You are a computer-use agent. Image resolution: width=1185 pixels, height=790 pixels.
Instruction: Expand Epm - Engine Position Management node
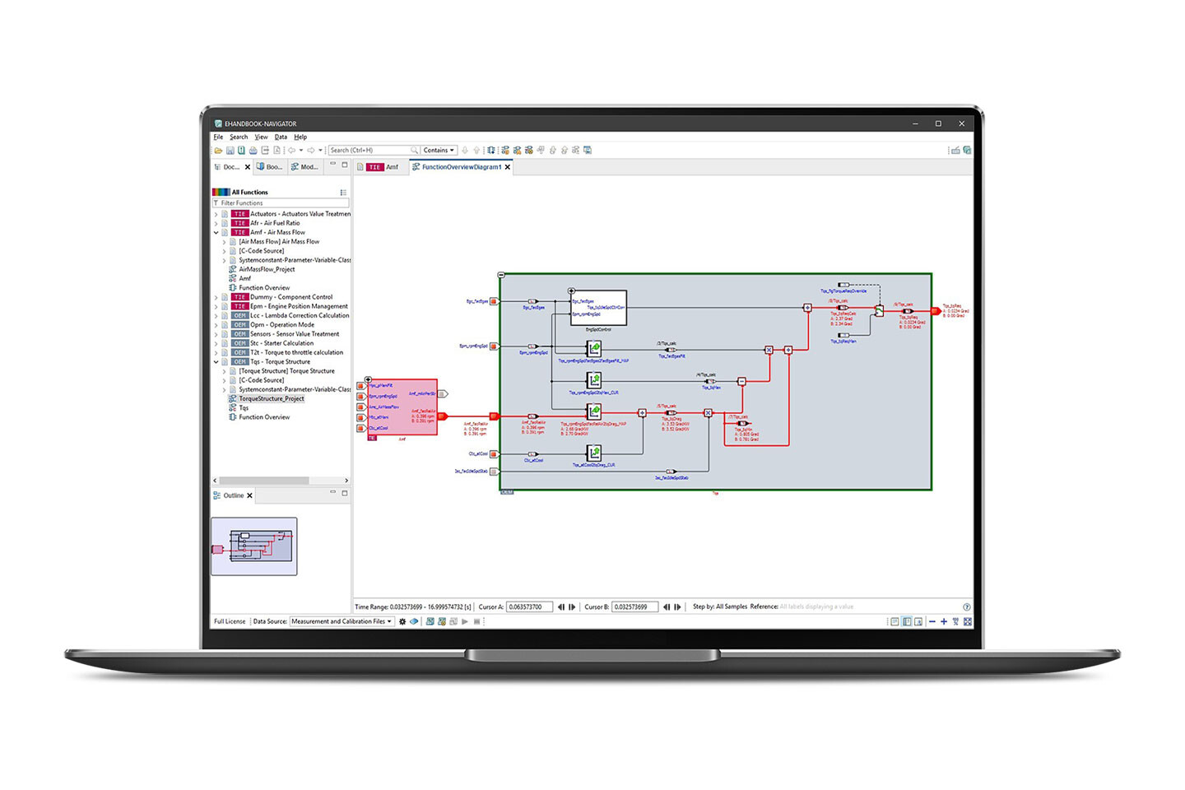tap(216, 306)
